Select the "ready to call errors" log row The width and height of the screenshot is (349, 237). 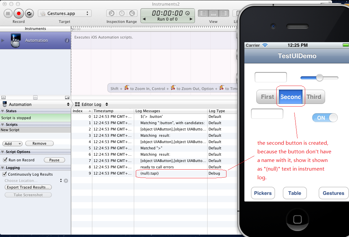(154, 167)
